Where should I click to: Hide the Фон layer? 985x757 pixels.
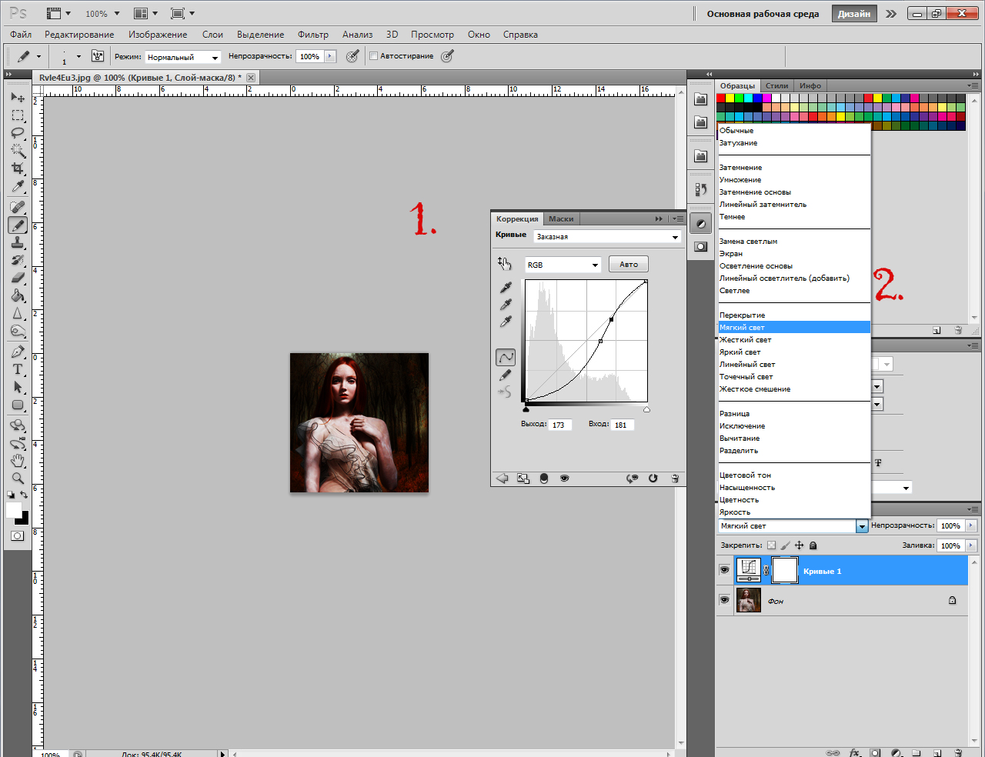(724, 600)
